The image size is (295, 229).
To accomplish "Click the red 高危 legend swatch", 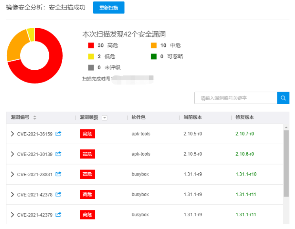I will point(91,46).
